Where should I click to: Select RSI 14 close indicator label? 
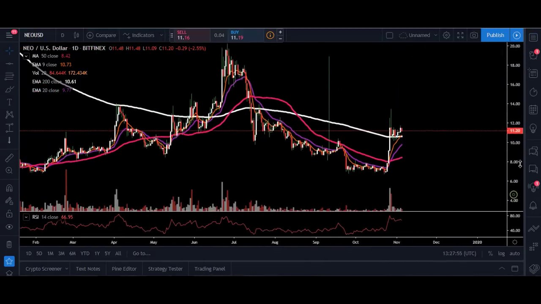(x=45, y=217)
